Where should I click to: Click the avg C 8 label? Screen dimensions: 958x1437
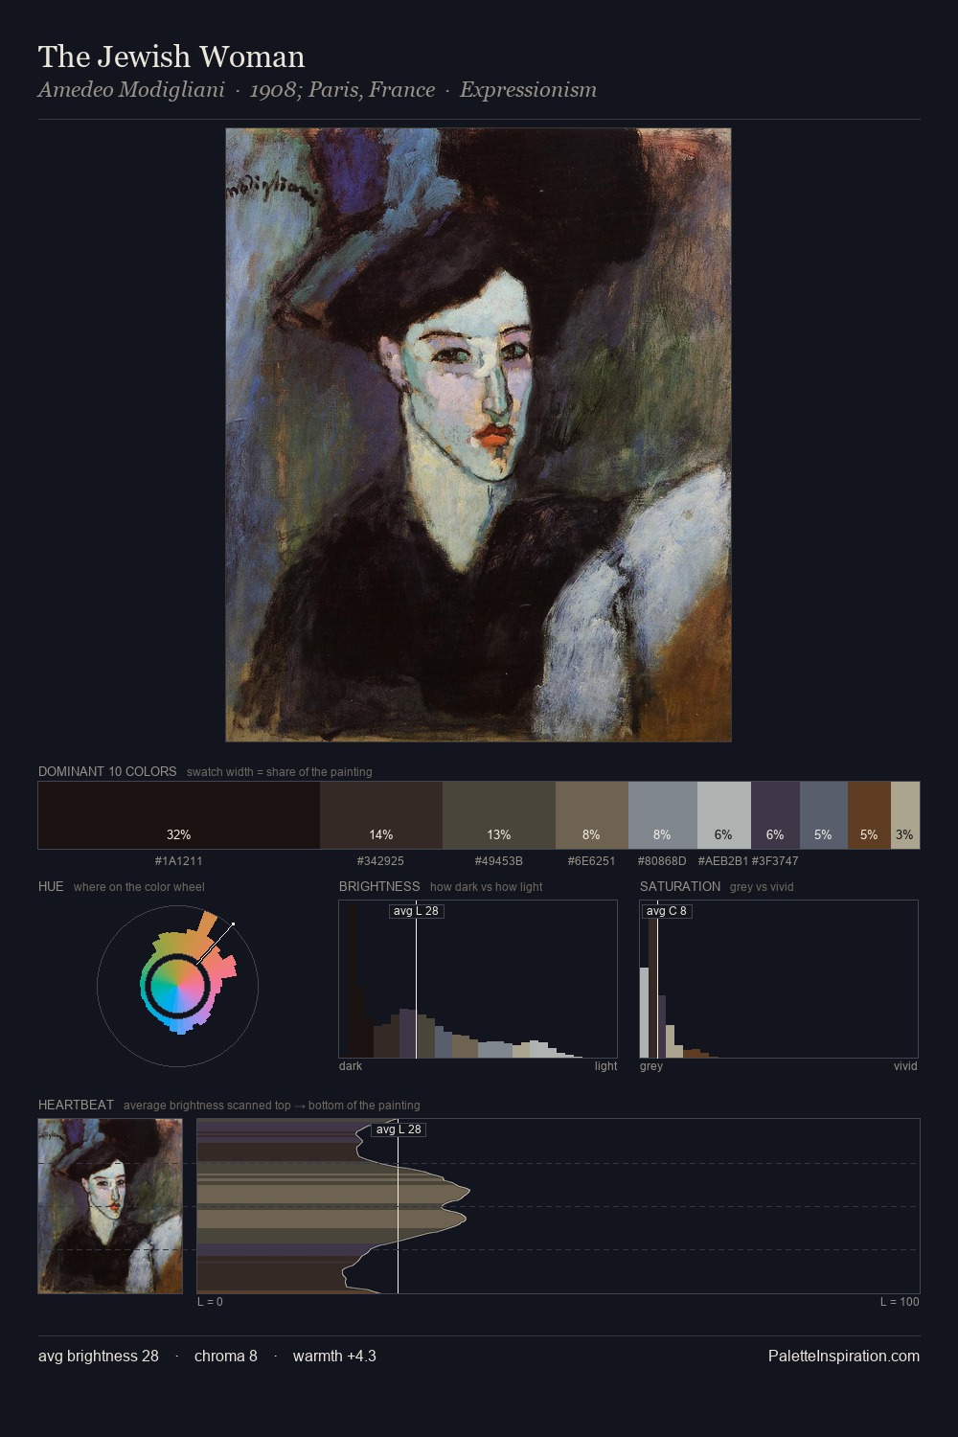(x=666, y=910)
